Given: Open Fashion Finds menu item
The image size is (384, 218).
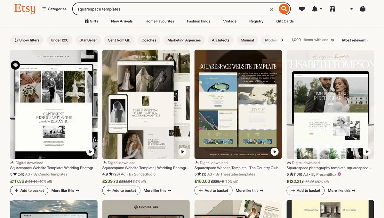Looking at the screenshot, I should pos(198,21).
